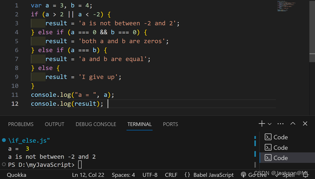
Task: Change file encoding via UTF-8
Action: [150, 175]
